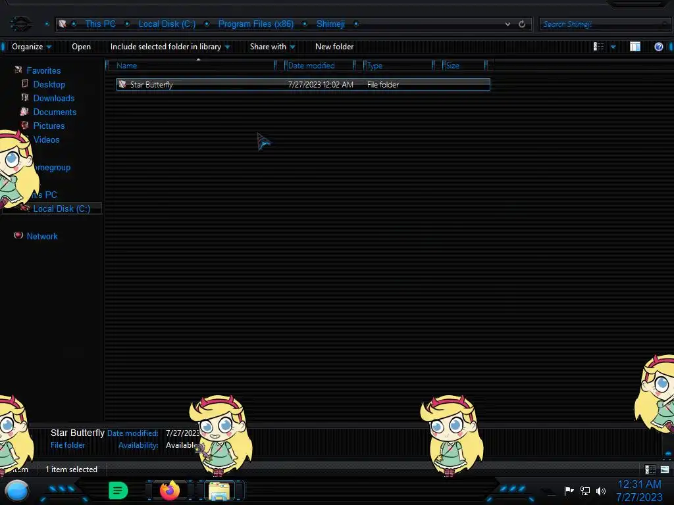Open Documents in navigation pane
The height and width of the screenshot is (505, 674).
(x=55, y=112)
